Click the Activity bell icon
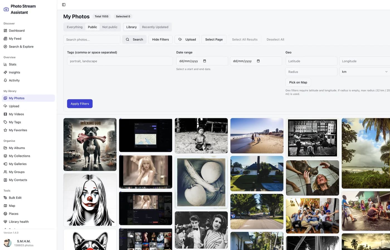390x250 pixels. click(x=5, y=80)
